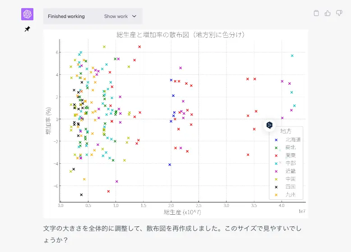Click the green 東北 legend marker
Screen dimensions: 351x252
click(x=276, y=148)
